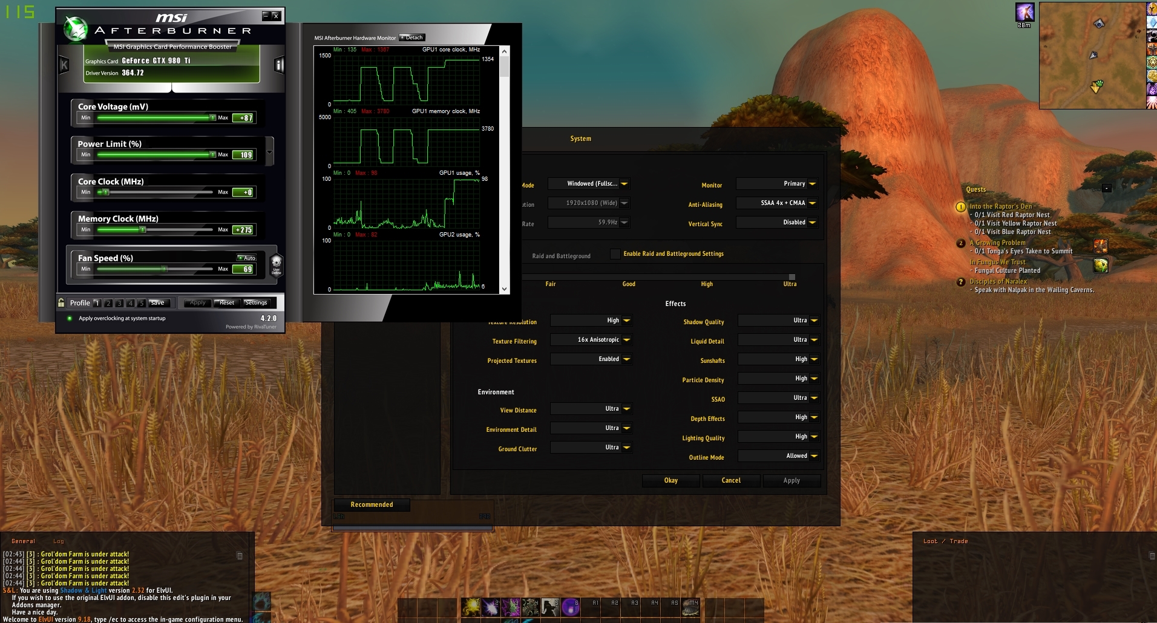The height and width of the screenshot is (623, 1157).
Task: Open the Vertical Sync dropdown
Action: (777, 223)
